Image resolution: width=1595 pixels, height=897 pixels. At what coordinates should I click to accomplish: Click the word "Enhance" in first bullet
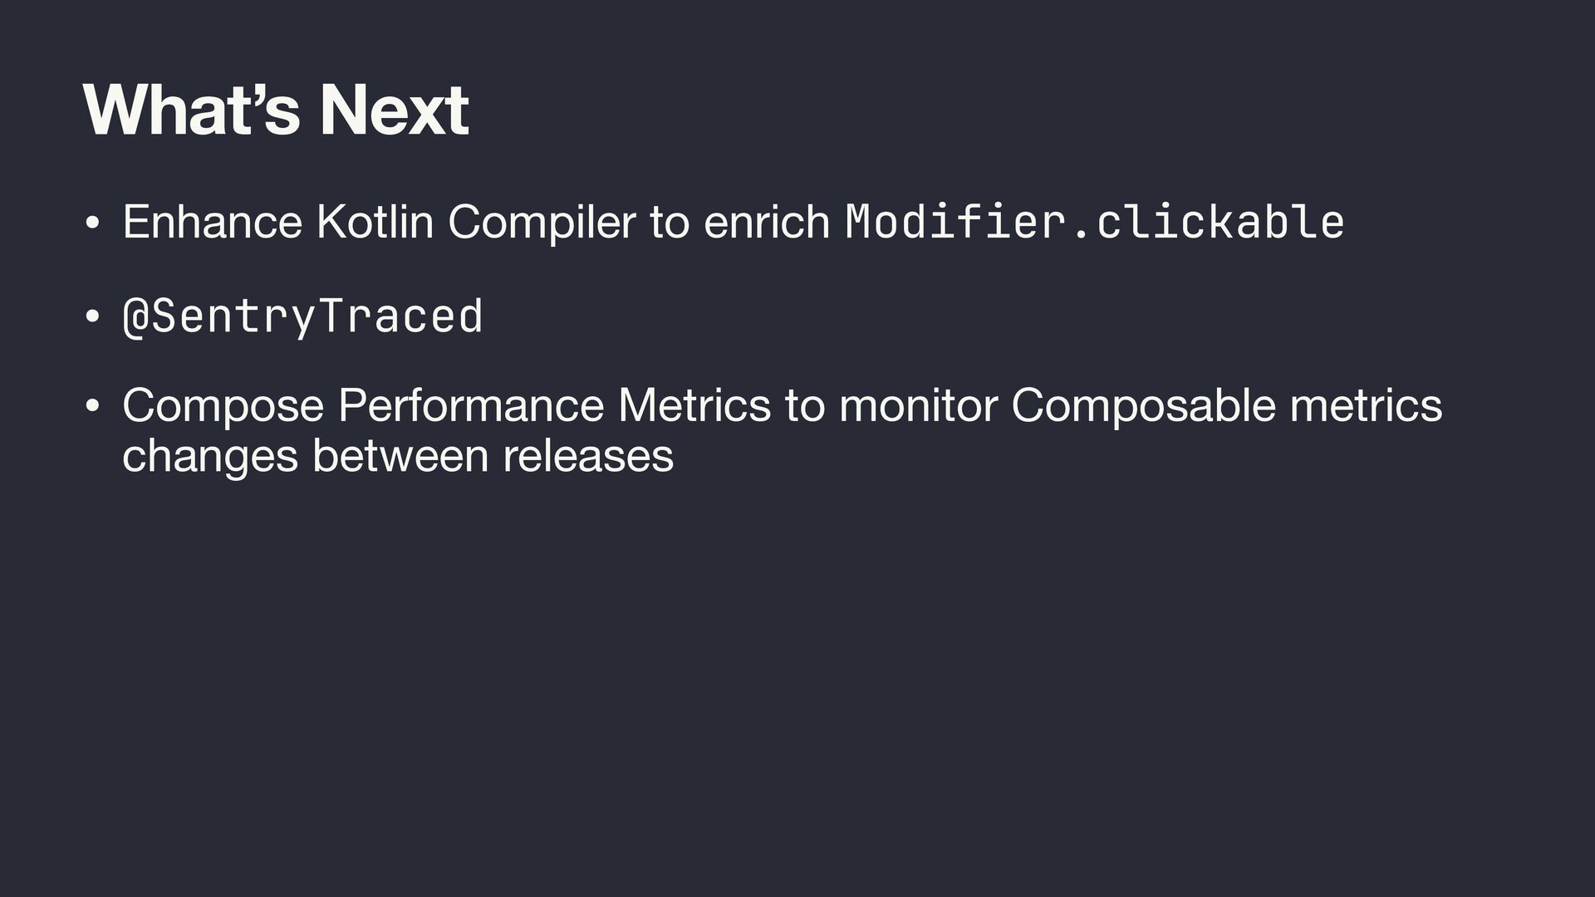coord(212,222)
